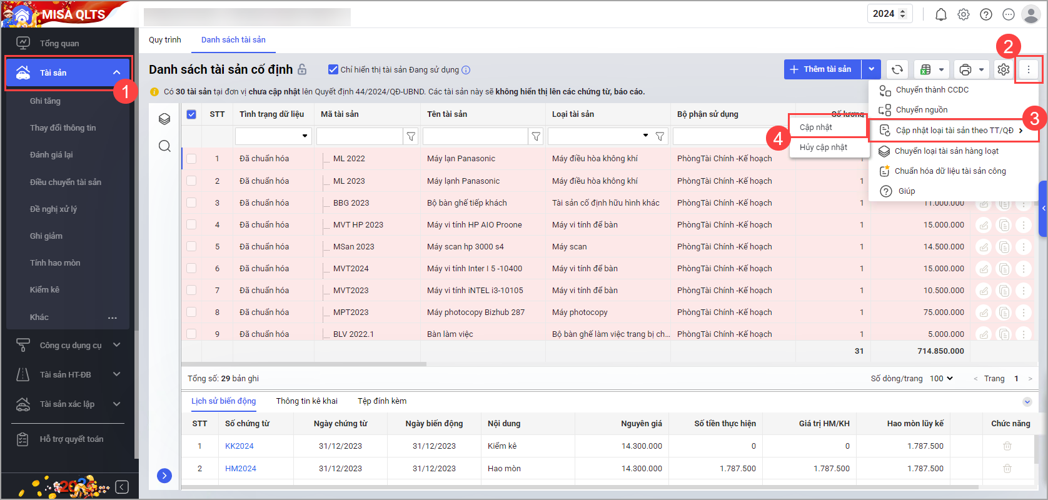The height and width of the screenshot is (500, 1048).
Task: Click the Tên tài sản filter input field
Action: (475, 136)
